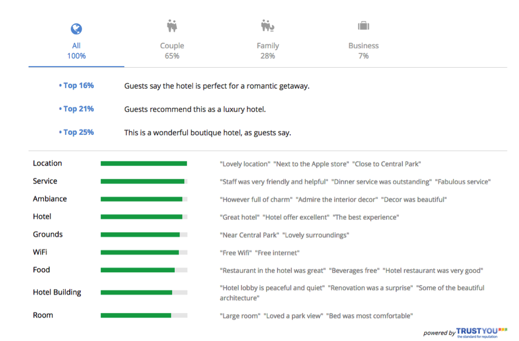Screen dimensions: 519x341
Task: Click the WiFi rating bar
Action: click(144, 253)
